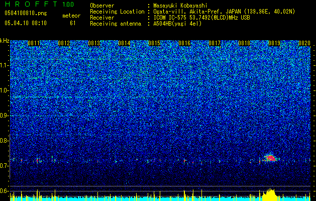Click the 1.1 frequency axis label
The image size is (316, 201).
tap(4, 65)
